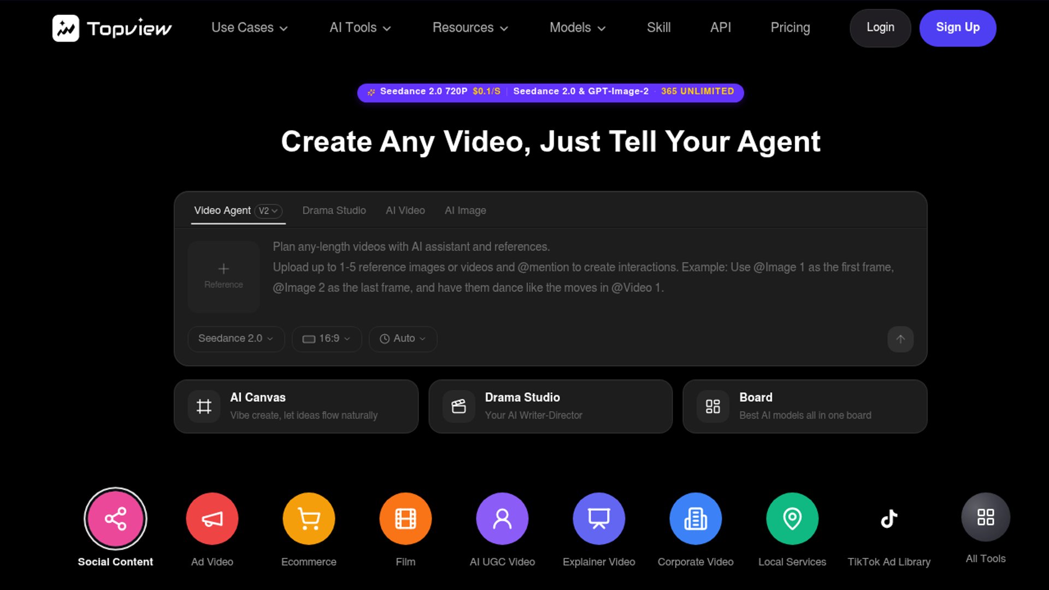1049x590 pixels.
Task: Open the Models dropdown menu
Action: [x=577, y=28]
